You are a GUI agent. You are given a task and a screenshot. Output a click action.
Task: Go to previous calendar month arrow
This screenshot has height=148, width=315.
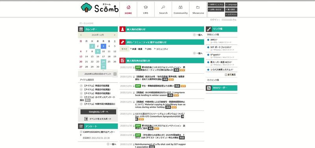81,35
